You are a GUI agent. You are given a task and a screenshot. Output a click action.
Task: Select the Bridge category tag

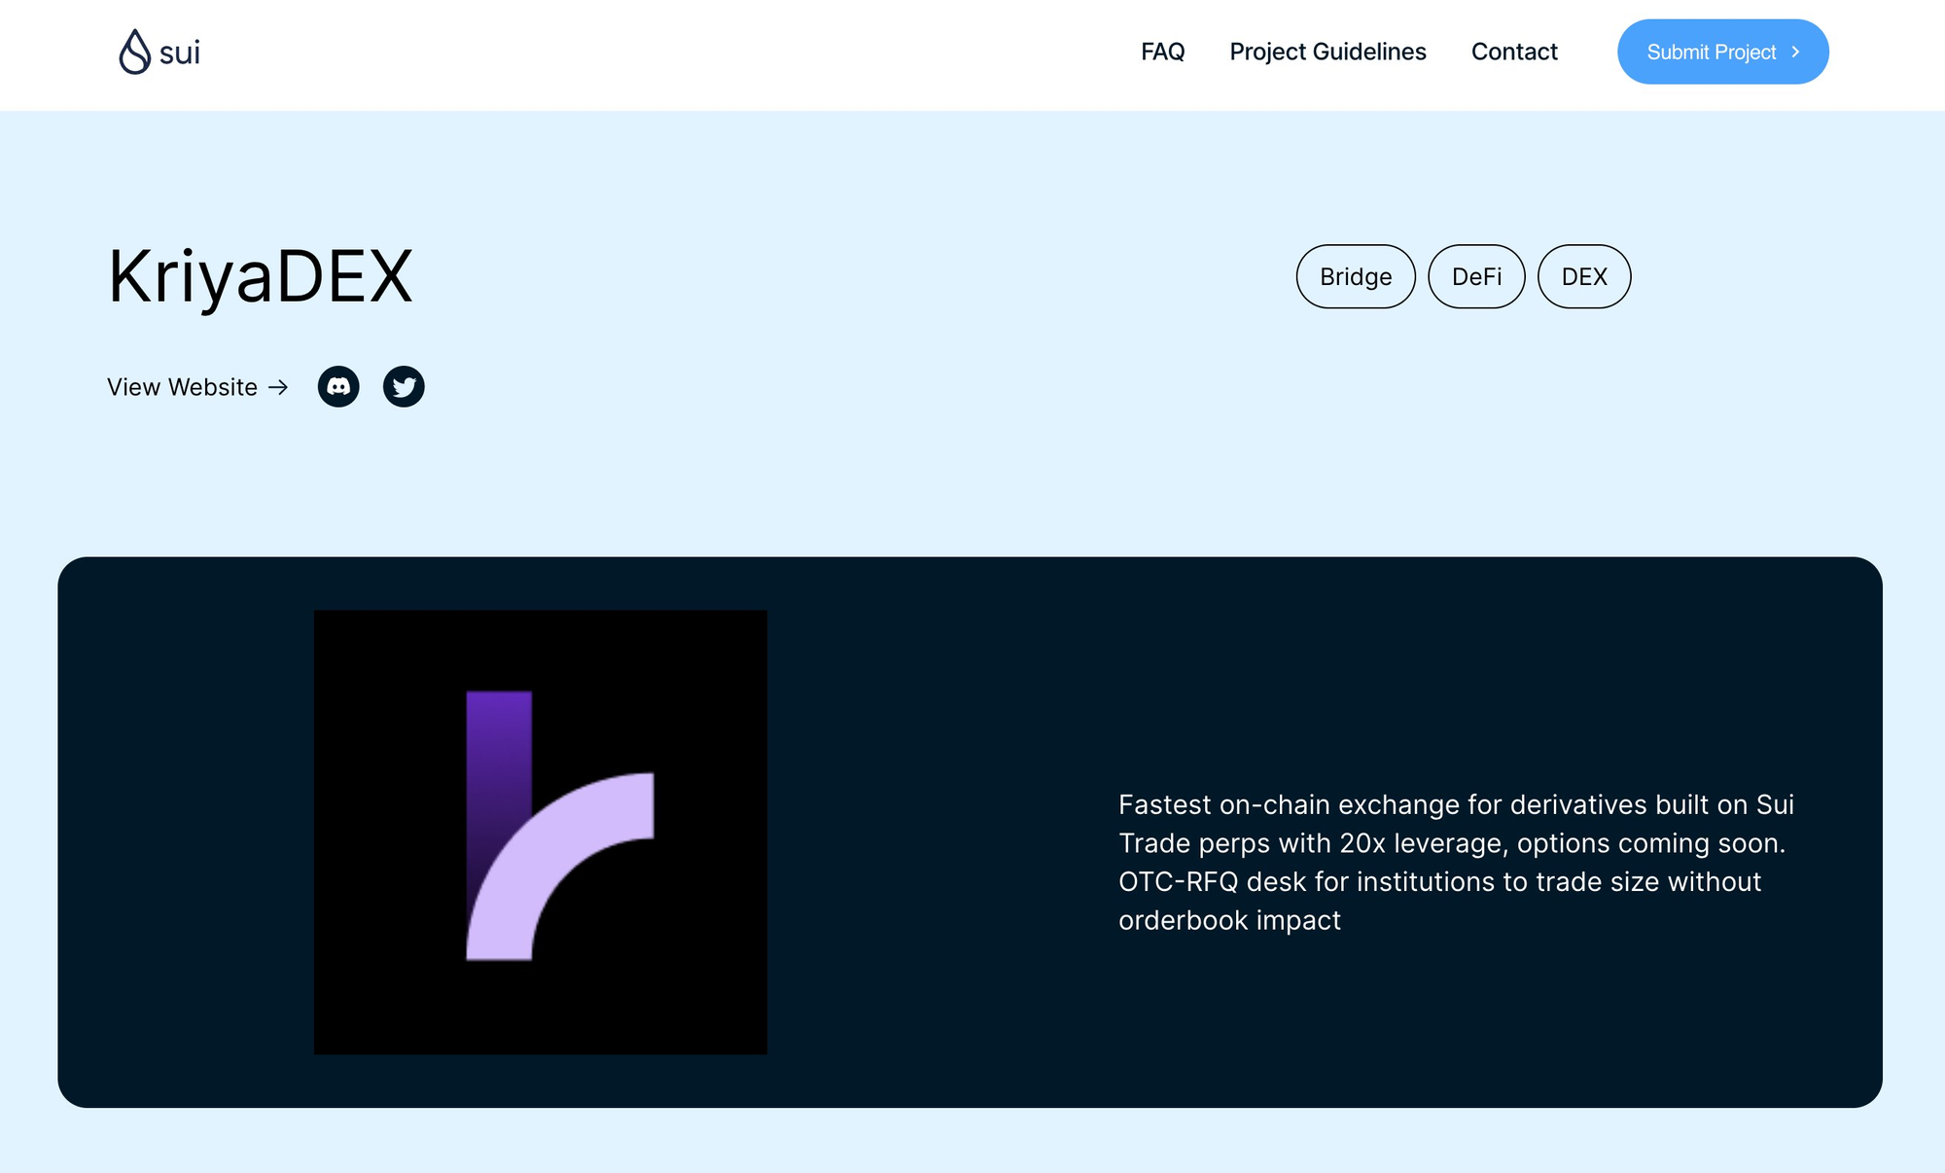[1356, 276]
